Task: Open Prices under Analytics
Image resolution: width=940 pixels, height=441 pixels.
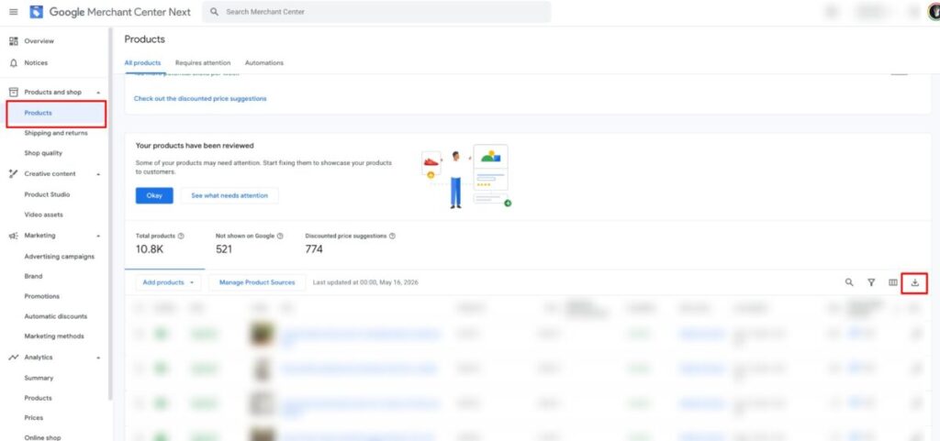Action: (x=34, y=418)
